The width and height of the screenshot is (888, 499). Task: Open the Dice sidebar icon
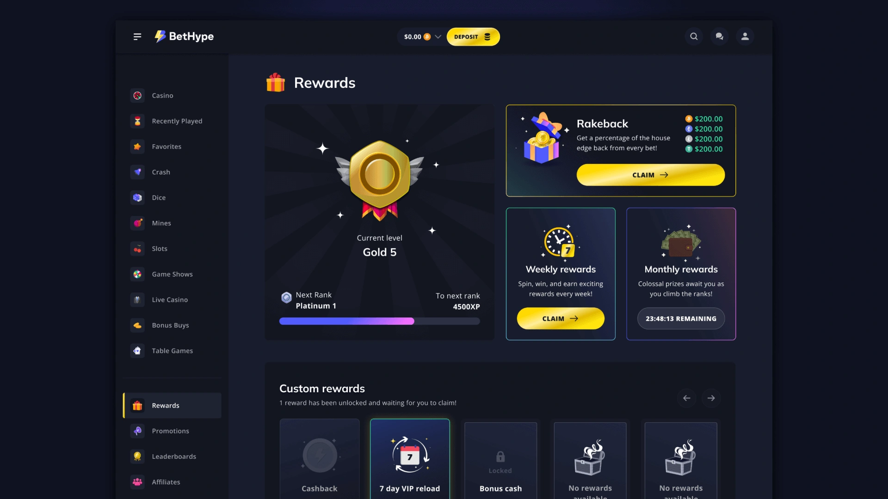click(x=137, y=197)
